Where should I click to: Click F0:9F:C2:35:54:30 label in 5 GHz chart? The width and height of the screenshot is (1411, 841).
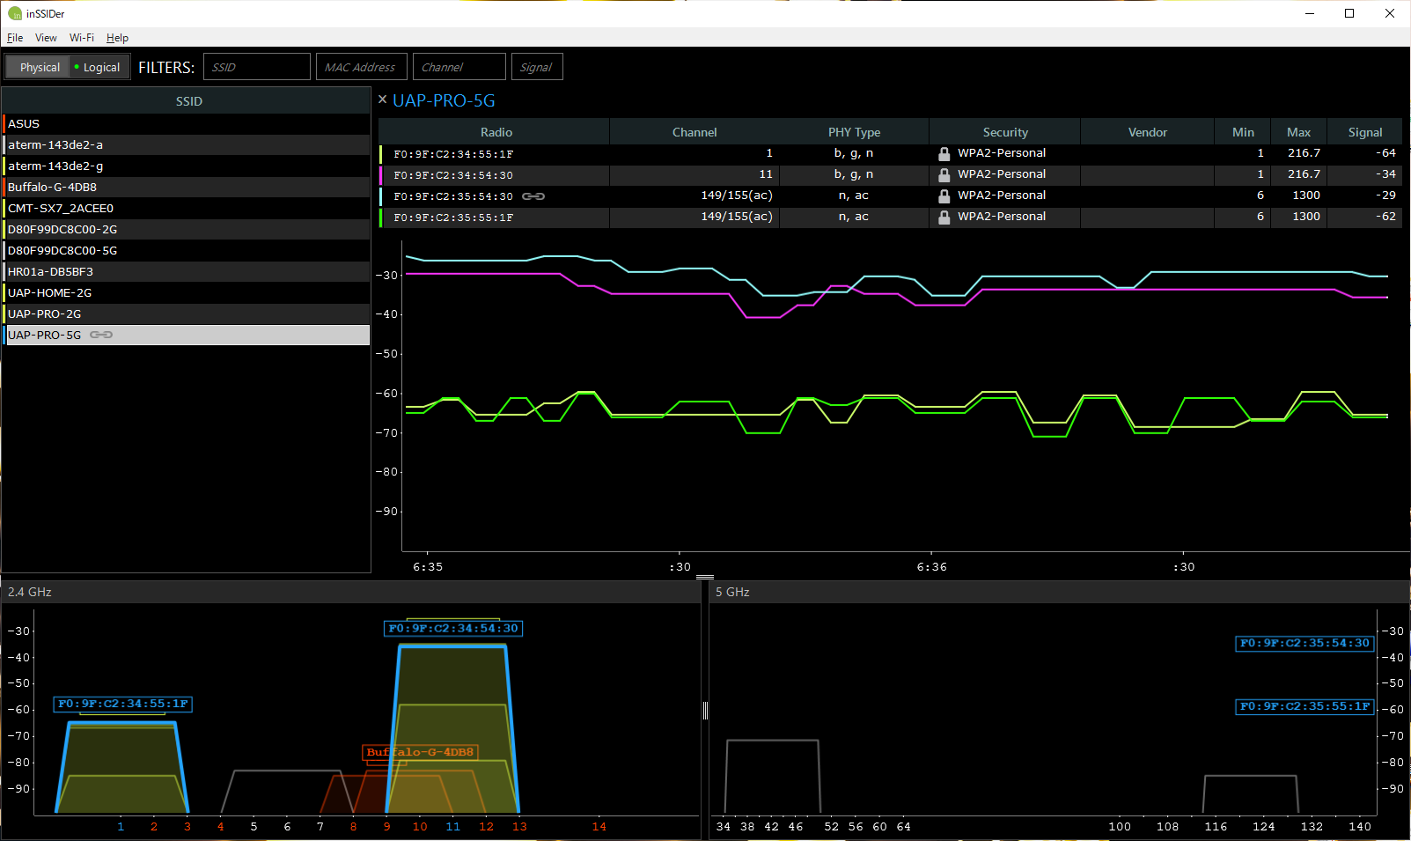[x=1304, y=644]
